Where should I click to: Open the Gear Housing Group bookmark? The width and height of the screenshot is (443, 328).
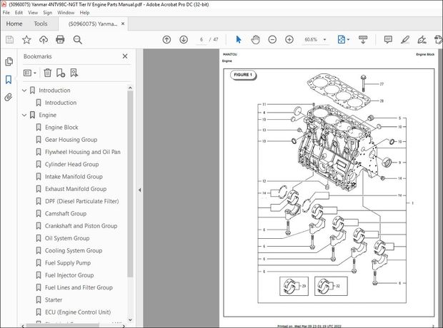(71, 140)
